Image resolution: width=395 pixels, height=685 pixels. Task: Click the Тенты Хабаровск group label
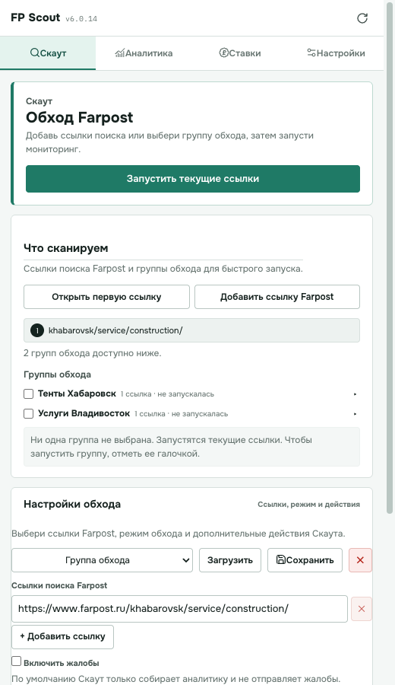click(x=77, y=393)
